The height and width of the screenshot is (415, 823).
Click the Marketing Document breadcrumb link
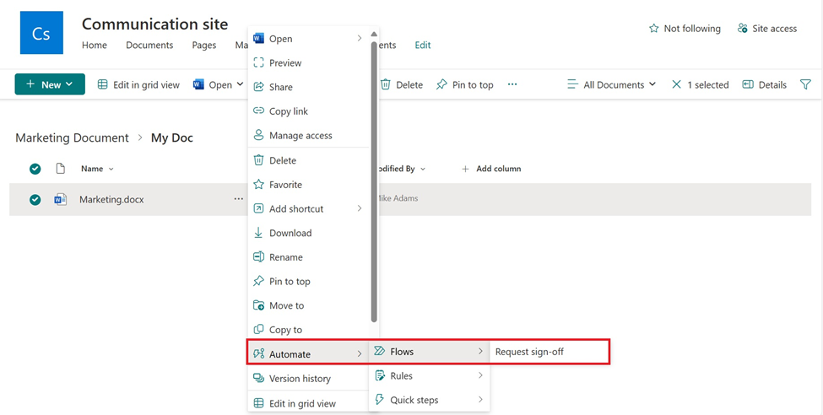(x=72, y=137)
